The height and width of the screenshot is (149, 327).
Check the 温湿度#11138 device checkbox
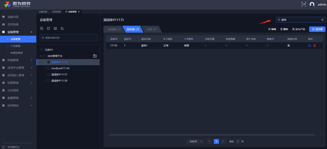click(x=48, y=81)
